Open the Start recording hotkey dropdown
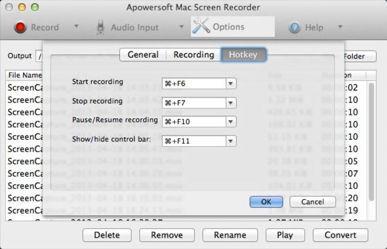The image size is (387, 249). coord(230,84)
